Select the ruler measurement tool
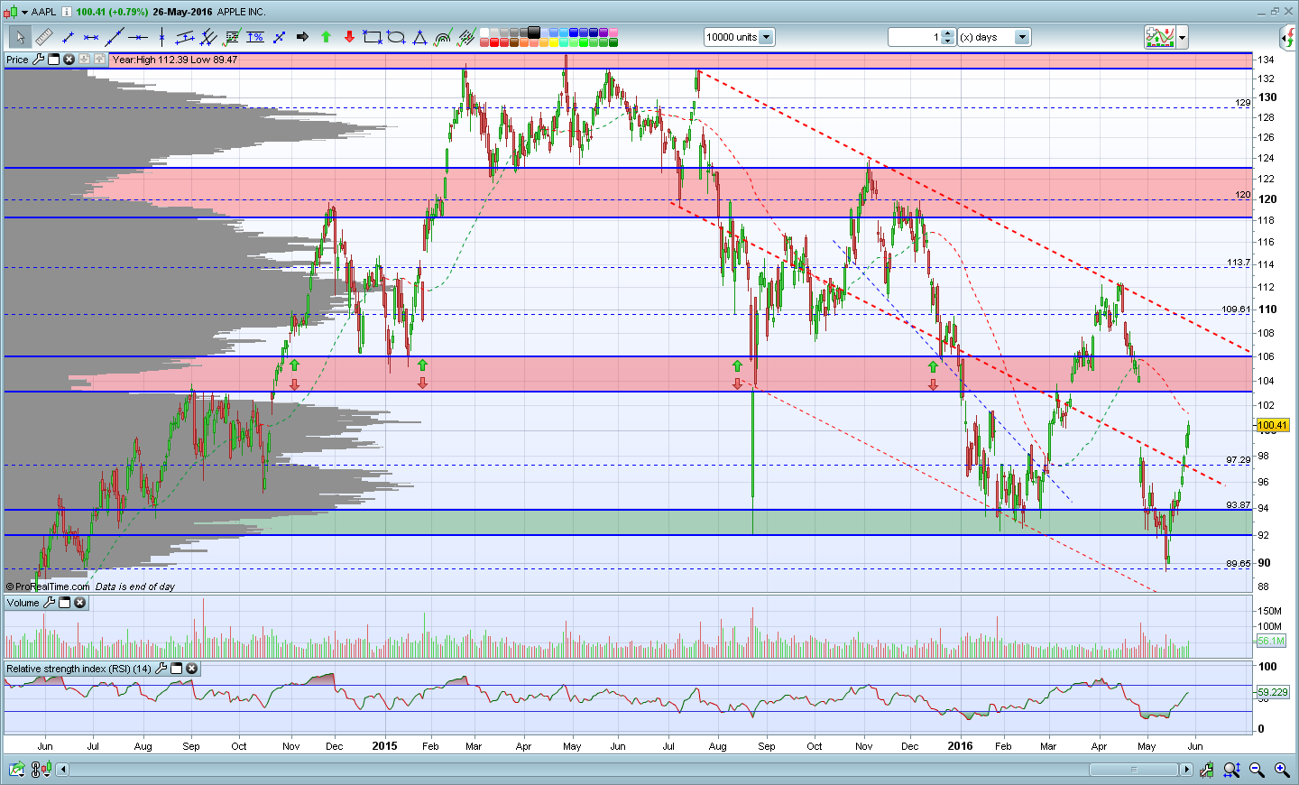This screenshot has height=785, width=1299. click(44, 37)
